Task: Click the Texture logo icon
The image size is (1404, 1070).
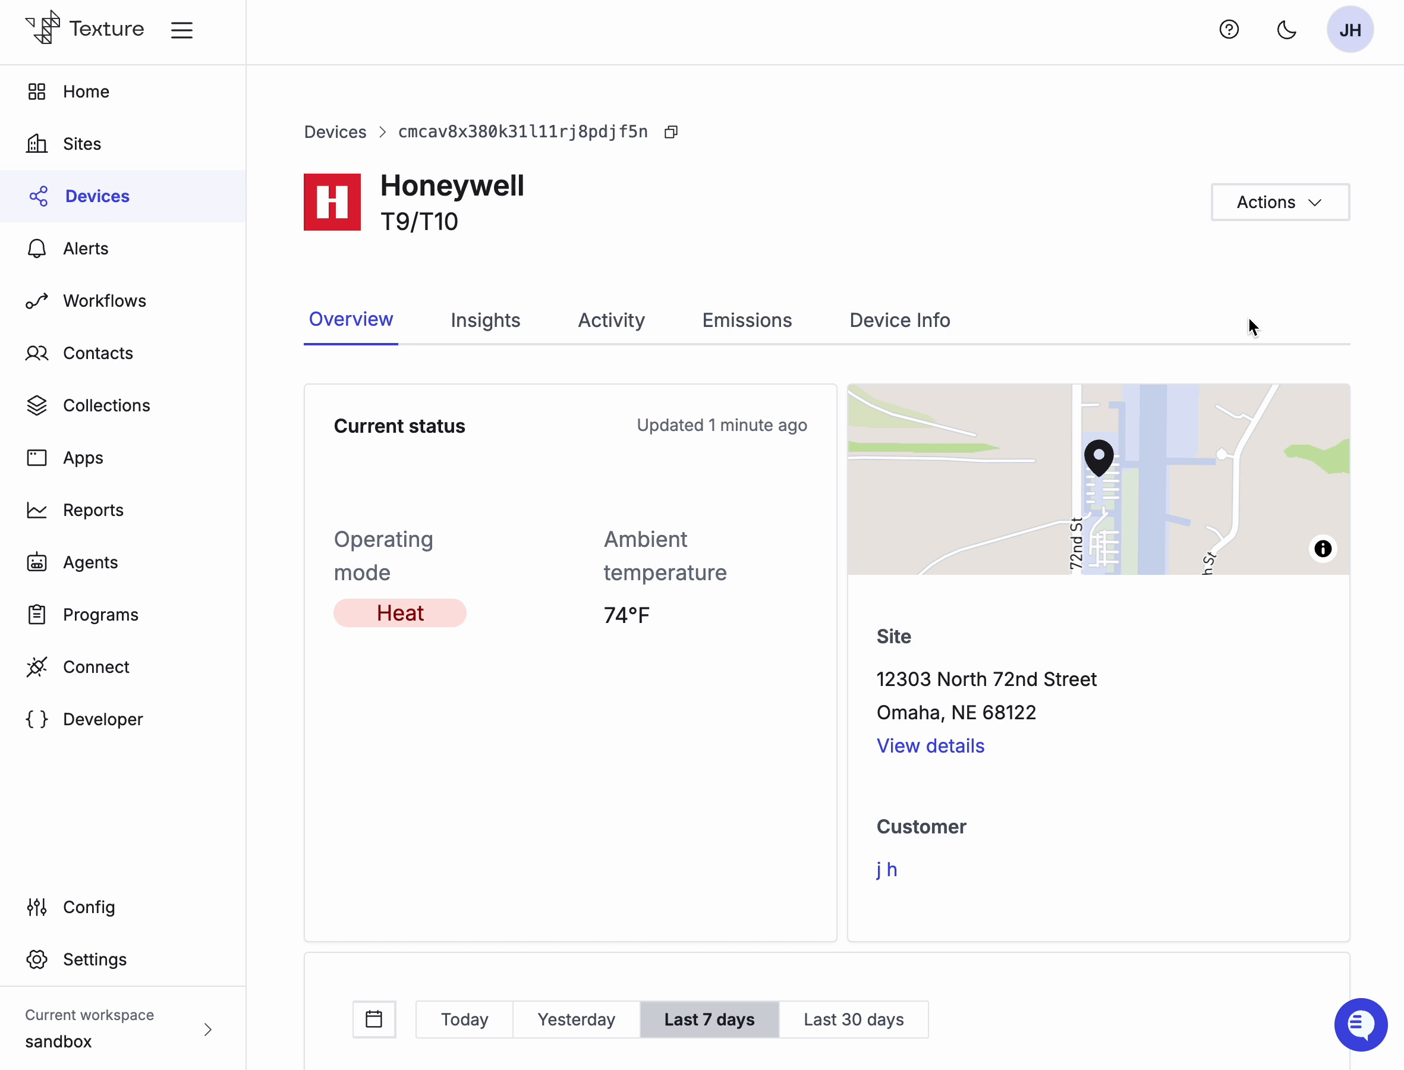Action: (x=43, y=27)
